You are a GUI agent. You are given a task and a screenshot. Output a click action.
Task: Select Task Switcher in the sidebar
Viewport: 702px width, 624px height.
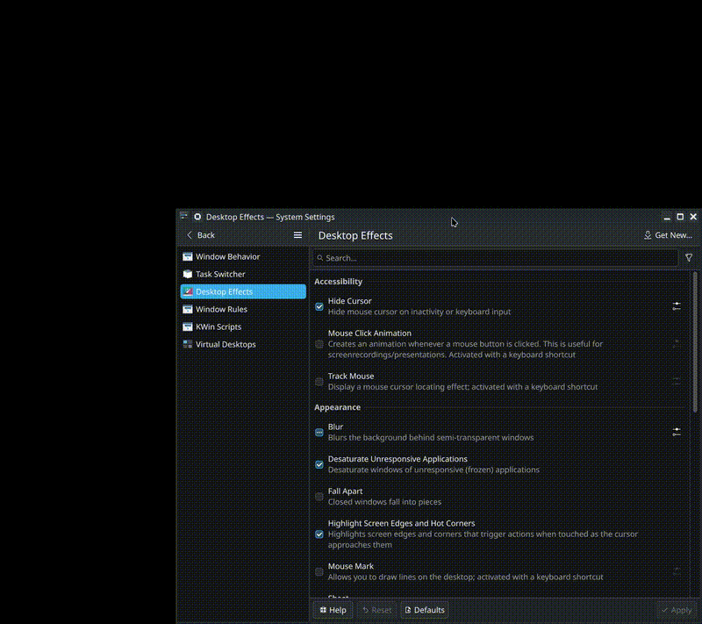(243, 274)
